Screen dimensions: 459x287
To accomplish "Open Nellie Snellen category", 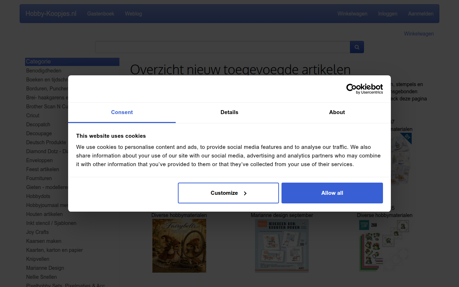I will 42,277.
